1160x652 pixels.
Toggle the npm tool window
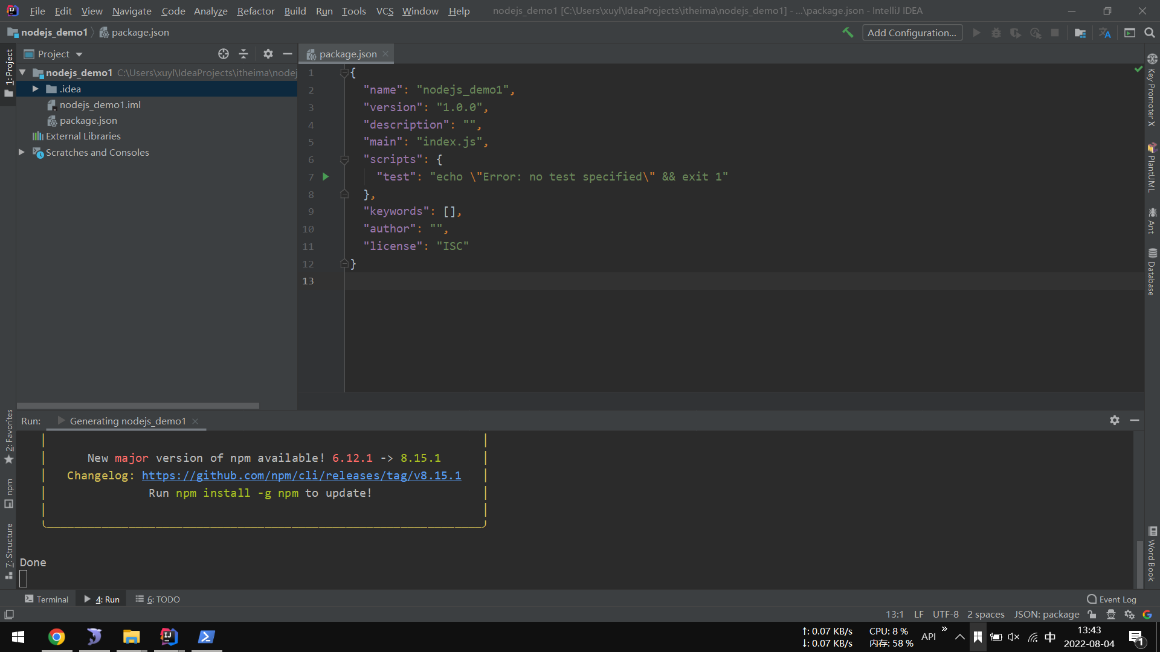click(8, 493)
